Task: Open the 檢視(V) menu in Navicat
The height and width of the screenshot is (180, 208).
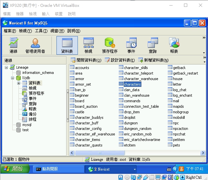Action: [x=25, y=31]
